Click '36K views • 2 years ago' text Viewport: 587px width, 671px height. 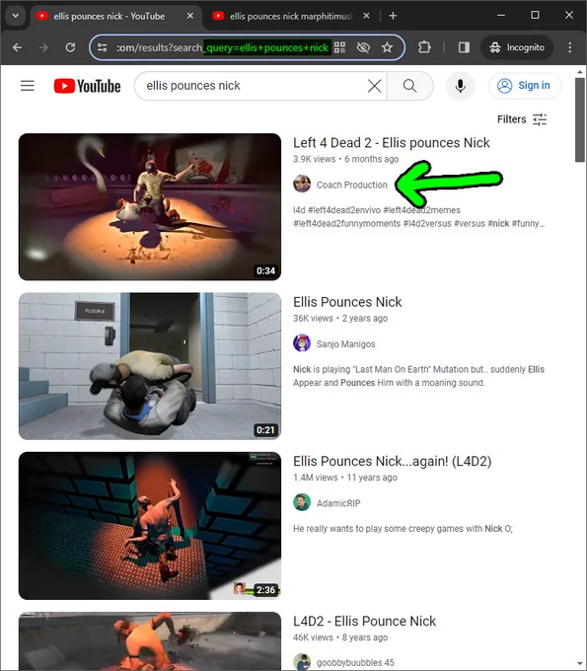[340, 319]
